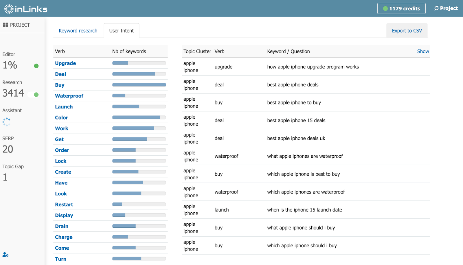Open the Have verb link
Viewport: 463px width, 265px height.
(x=61, y=183)
